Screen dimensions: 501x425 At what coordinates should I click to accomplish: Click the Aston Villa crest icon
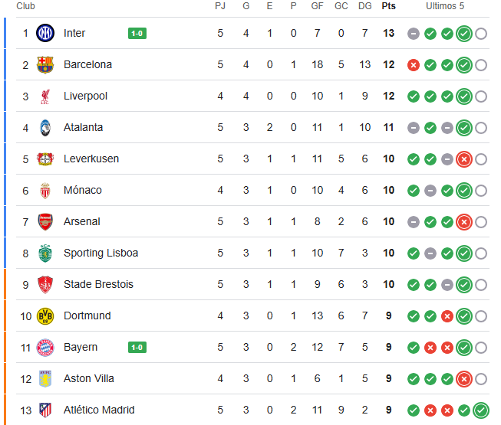[45, 378]
